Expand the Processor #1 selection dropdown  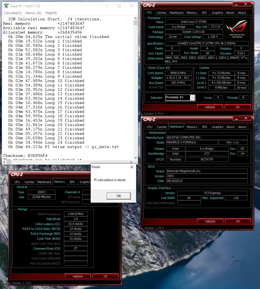192,97
